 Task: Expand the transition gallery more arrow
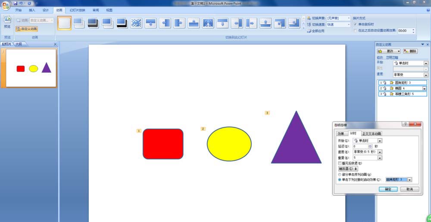click(303, 28)
